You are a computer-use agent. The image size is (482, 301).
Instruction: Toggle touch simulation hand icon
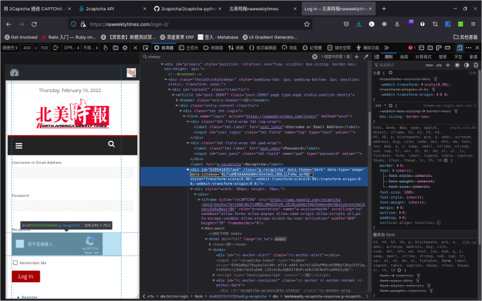tap(105, 48)
